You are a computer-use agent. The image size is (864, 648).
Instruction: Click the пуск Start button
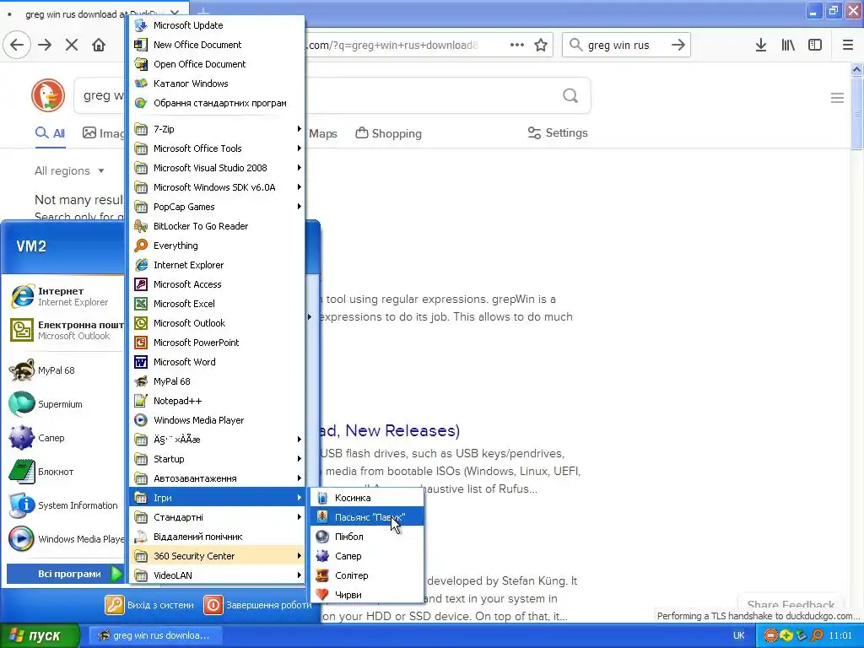coord(40,636)
